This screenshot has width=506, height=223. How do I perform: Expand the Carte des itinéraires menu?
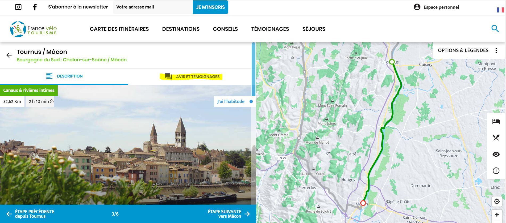pyautogui.click(x=119, y=29)
